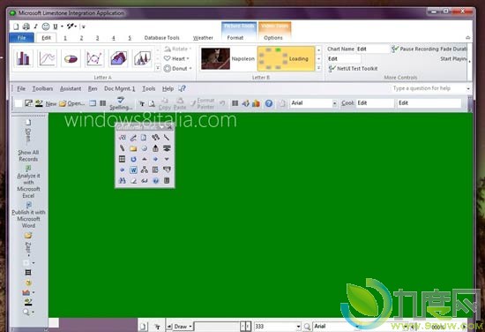Screen dimensions: 485x332
Task: Click Analyze it with Microsoft Excel
Action: [28, 182]
